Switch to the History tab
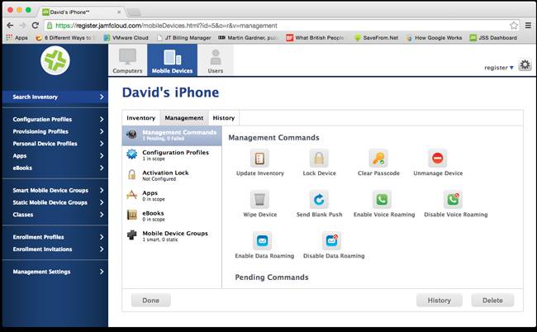The image size is (537, 332). [x=224, y=118]
